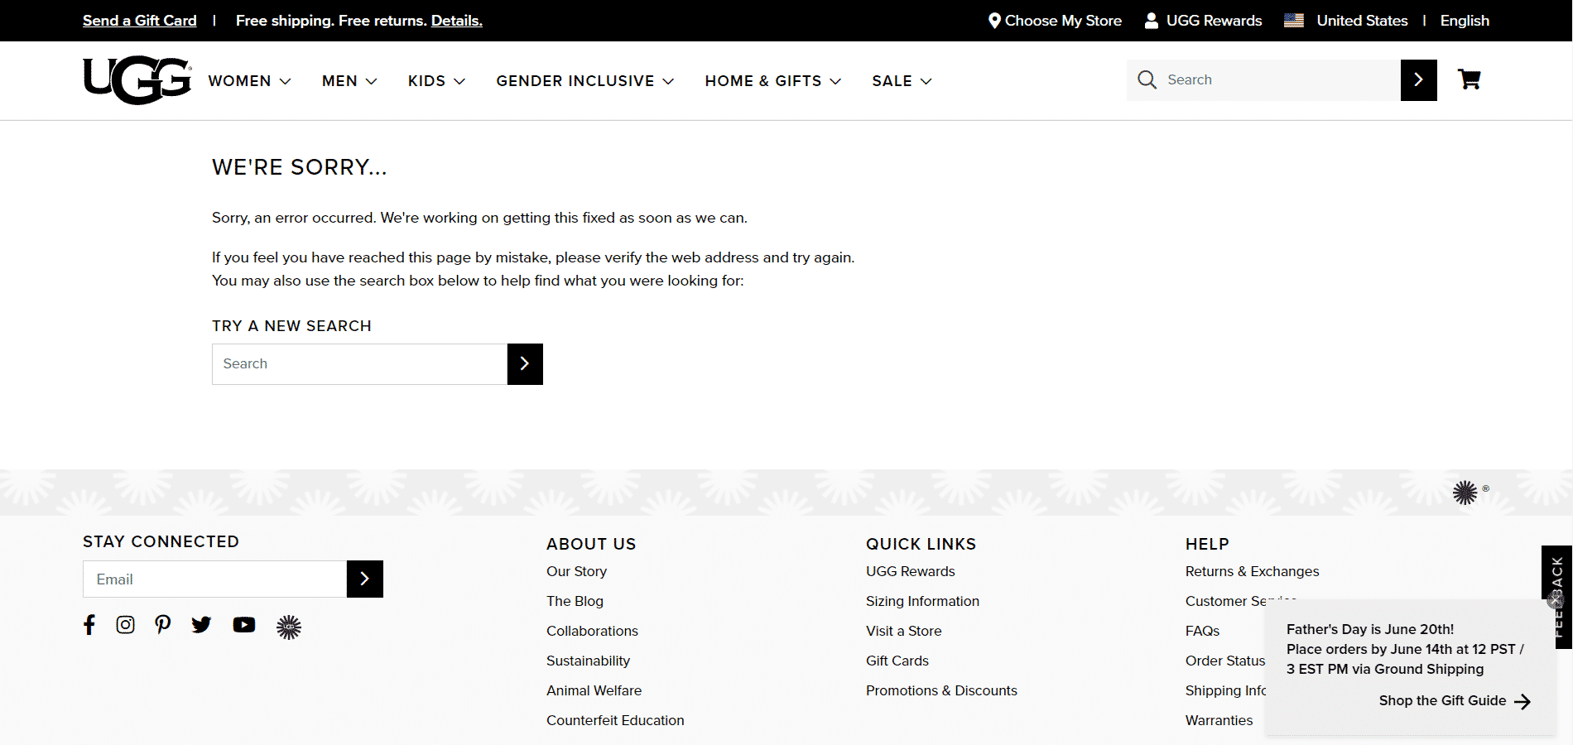Submit the email signup arrow button

365,579
